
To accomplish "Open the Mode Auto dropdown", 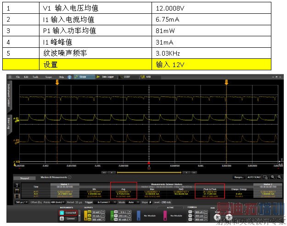I will click(132, 202).
